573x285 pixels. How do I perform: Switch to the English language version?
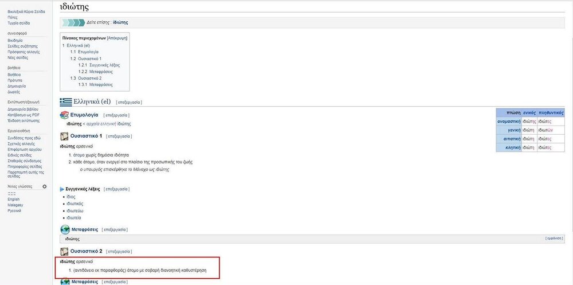[x=13, y=199]
